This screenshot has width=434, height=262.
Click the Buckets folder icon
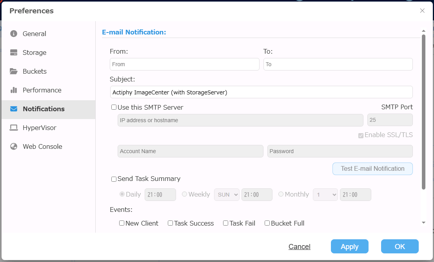pyautogui.click(x=14, y=71)
